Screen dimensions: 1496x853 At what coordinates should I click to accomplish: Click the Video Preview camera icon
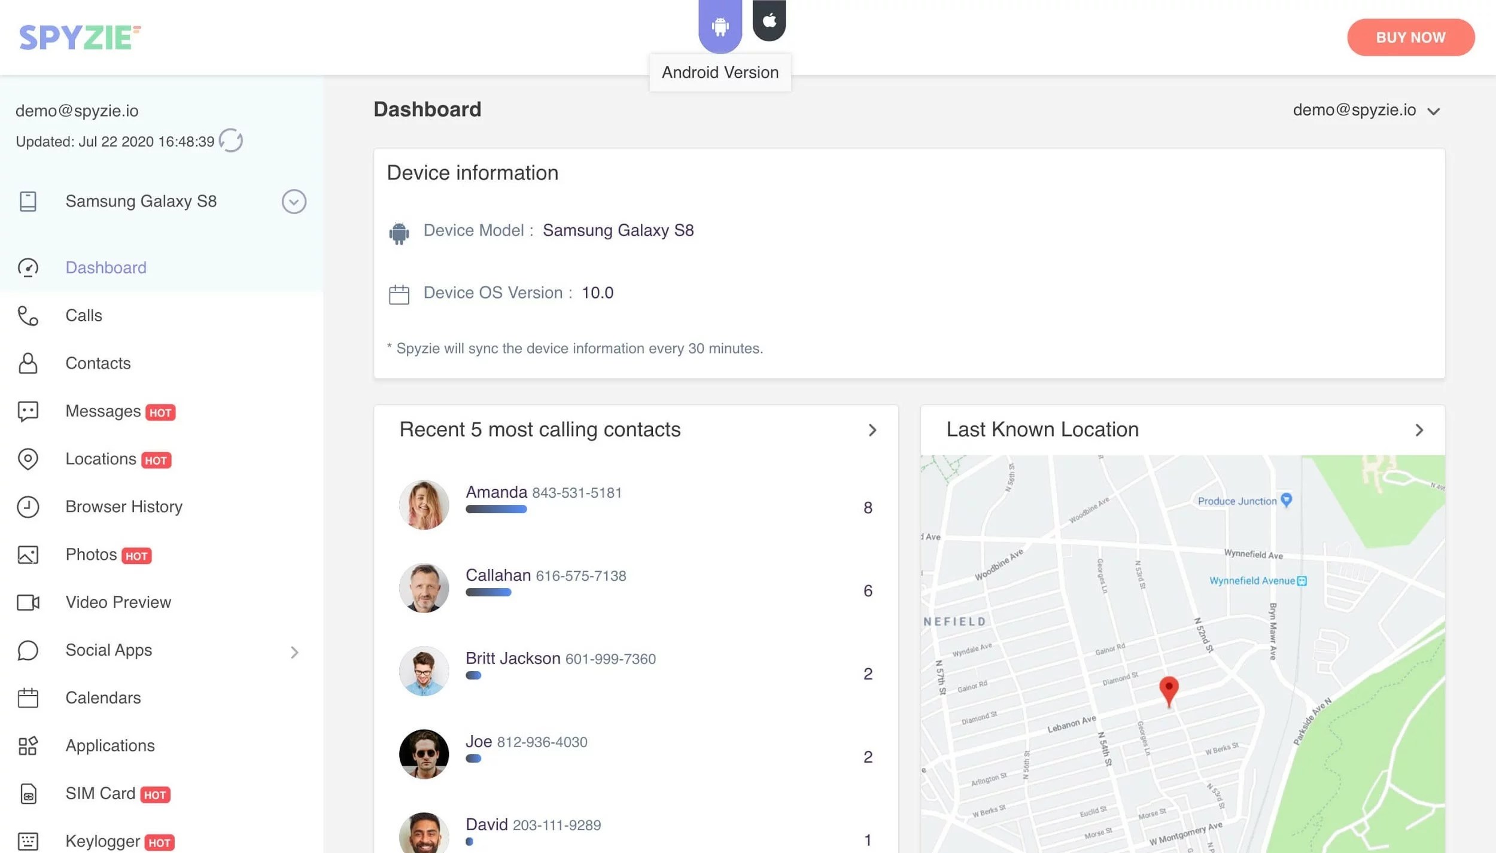tap(28, 602)
